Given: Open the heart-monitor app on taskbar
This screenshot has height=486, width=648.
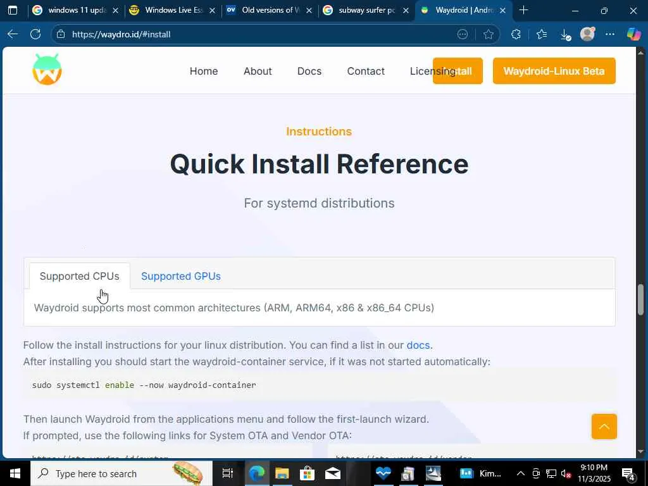Looking at the screenshot, I should coord(383,473).
